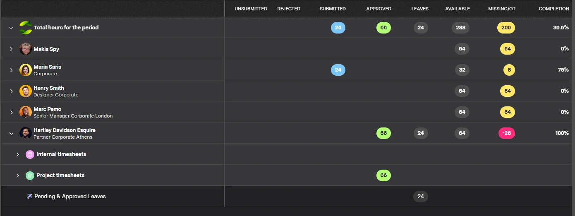Open Makis Spy's profile avatar

(x=26, y=49)
